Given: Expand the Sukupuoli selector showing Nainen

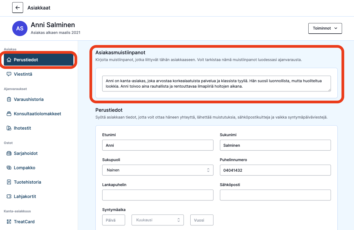Looking at the screenshot, I should [x=158, y=170].
